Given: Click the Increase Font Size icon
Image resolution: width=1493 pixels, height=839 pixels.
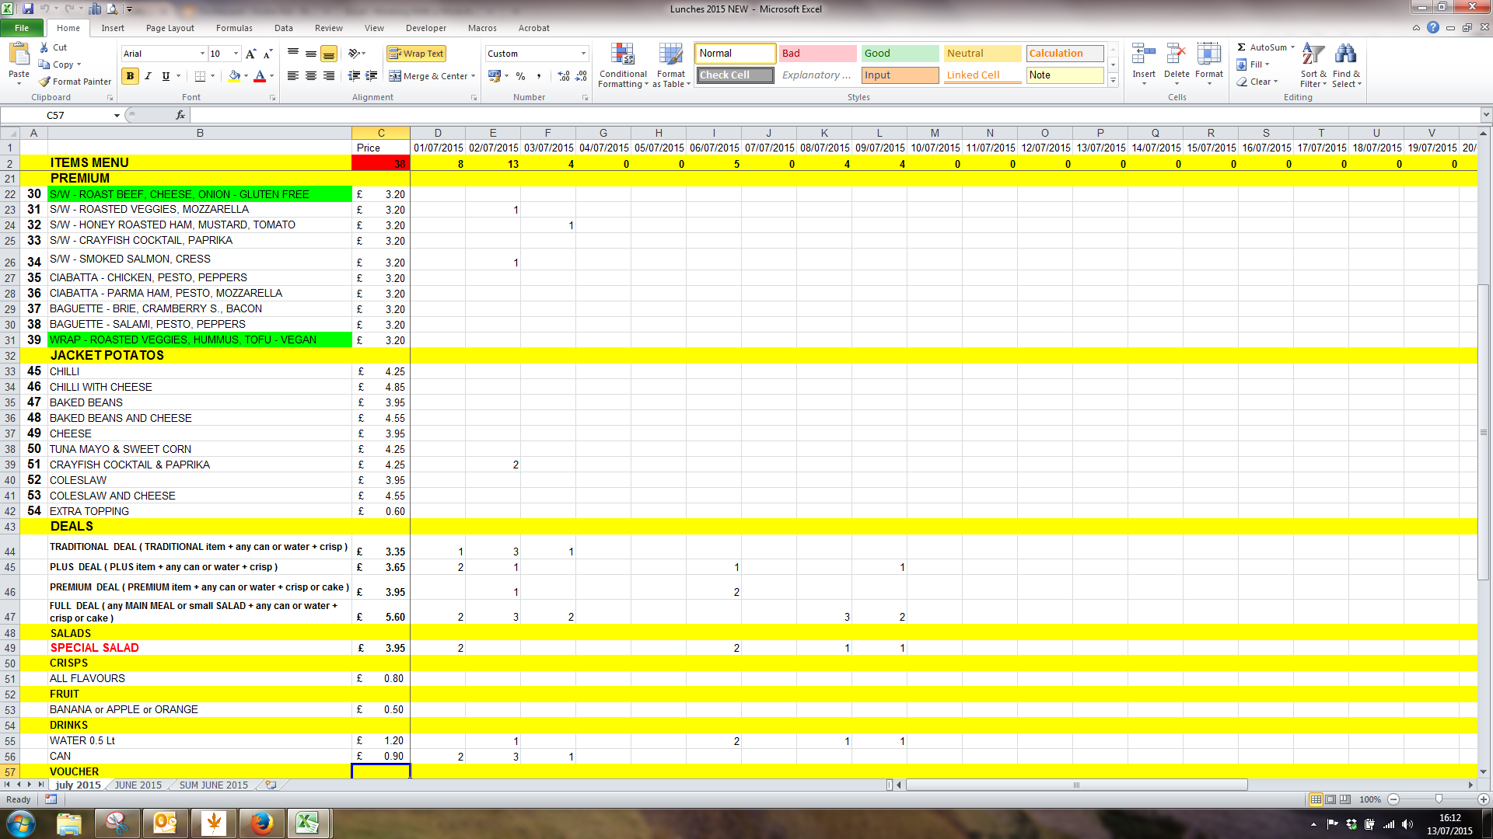Looking at the screenshot, I should coord(250,54).
